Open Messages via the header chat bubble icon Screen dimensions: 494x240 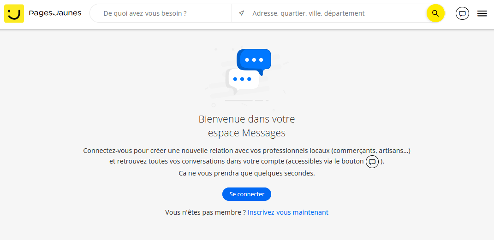pyautogui.click(x=462, y=13)
